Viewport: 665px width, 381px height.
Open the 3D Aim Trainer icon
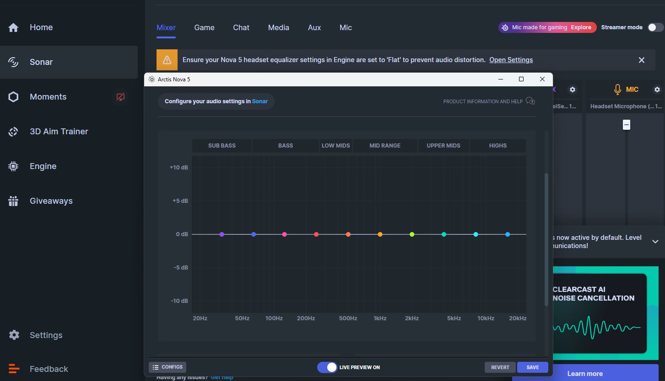(14, 132)
